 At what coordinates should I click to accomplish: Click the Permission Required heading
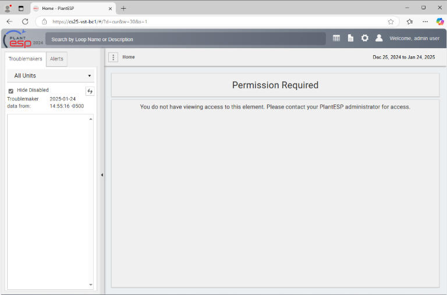[x=275, y=85]
